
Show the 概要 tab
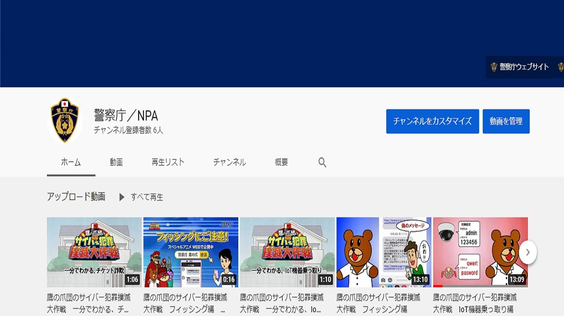click(x=282, y=162)
